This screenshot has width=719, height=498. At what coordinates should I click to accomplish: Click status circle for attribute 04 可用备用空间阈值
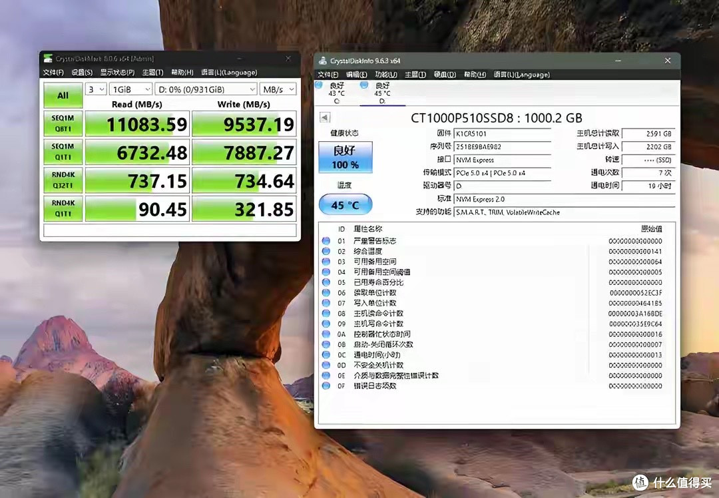[x=326, y=272]
